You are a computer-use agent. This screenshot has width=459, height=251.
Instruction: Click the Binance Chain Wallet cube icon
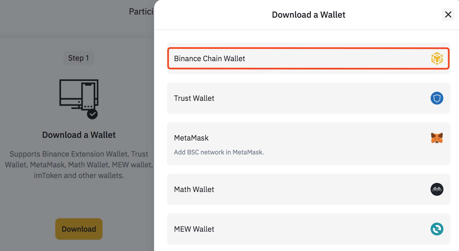point(437,58)
